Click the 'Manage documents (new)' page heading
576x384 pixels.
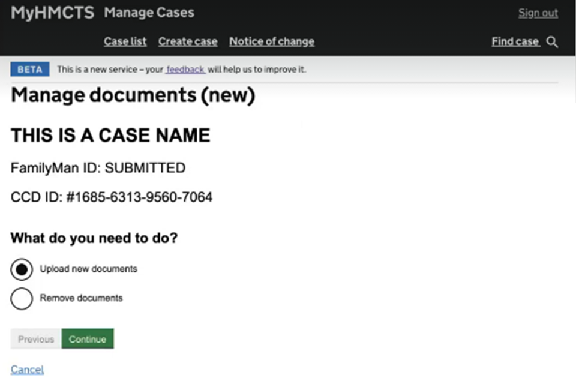click(133, 96)
